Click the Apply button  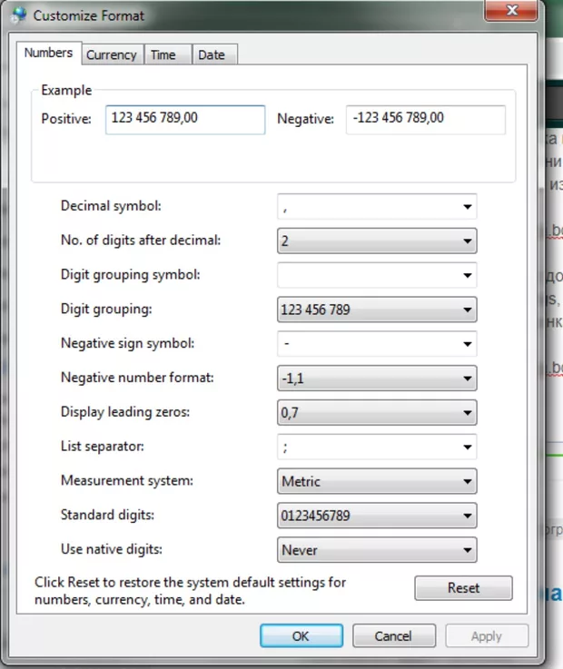[x=487, y=635]
